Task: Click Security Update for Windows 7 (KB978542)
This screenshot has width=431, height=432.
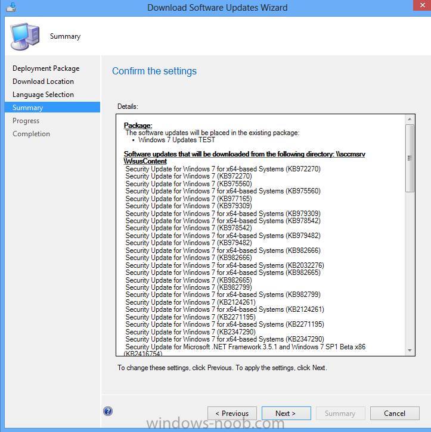Action: (x=189, y=228)
